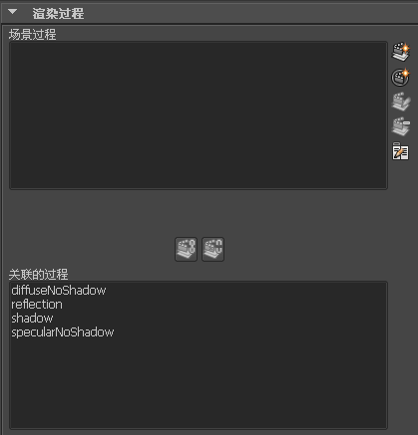This screenshot has width=418, height=435.
Task: Click the dark separator bar above 渲染过程 header
Action: coord(209,2)
